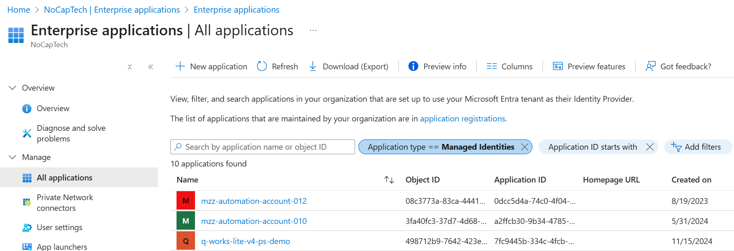Image resolution: width=734 pixels, height=251 pixels.
Task: Open User settings
Action: coord(60,227)
